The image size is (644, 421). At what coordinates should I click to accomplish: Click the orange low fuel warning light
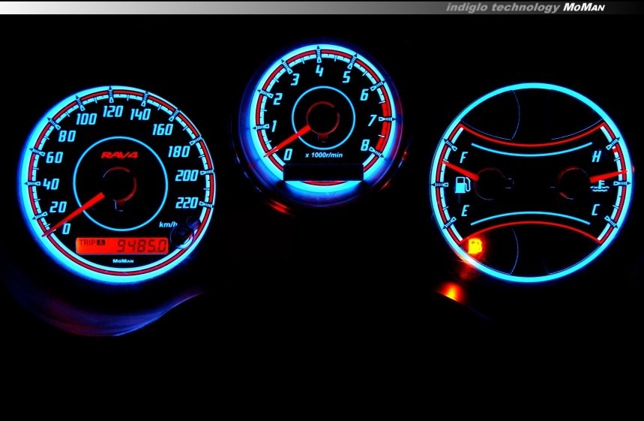[474, 245]
